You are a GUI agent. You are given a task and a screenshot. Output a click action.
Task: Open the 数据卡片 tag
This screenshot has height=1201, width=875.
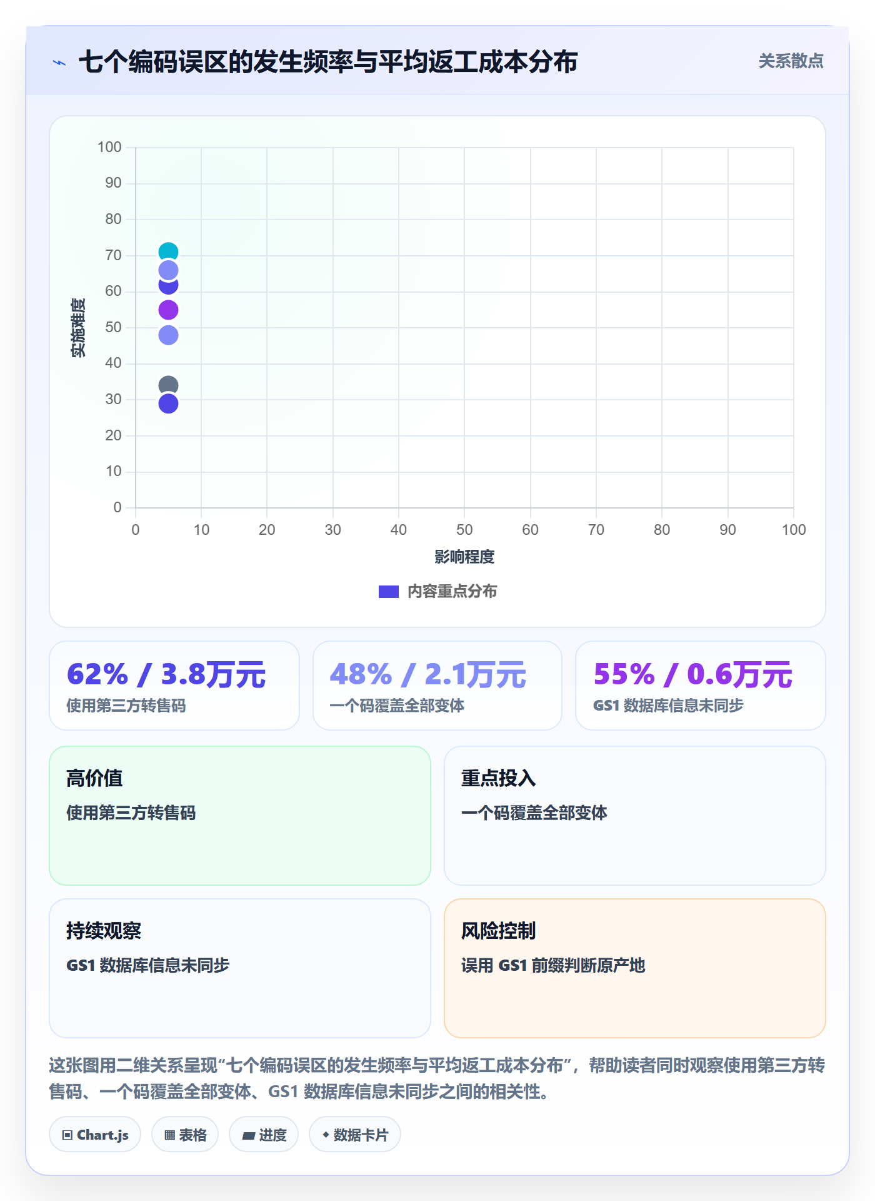click(x=355, y=1135)
